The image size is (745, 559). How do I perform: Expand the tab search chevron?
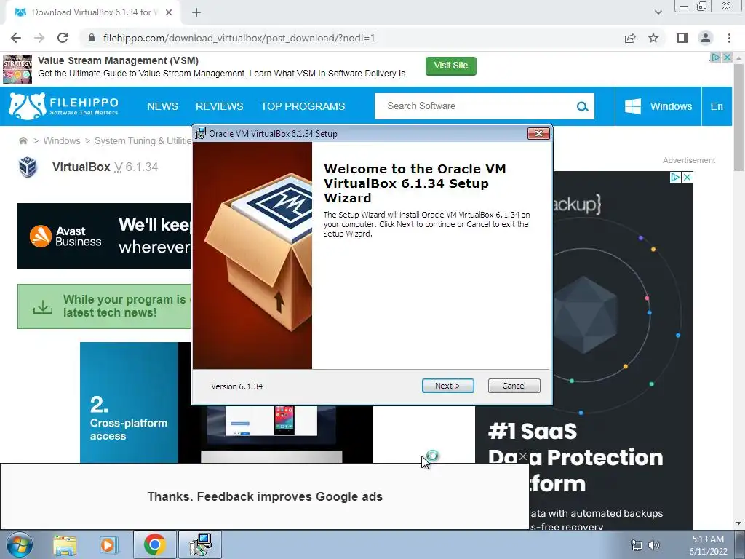(658, 12)
